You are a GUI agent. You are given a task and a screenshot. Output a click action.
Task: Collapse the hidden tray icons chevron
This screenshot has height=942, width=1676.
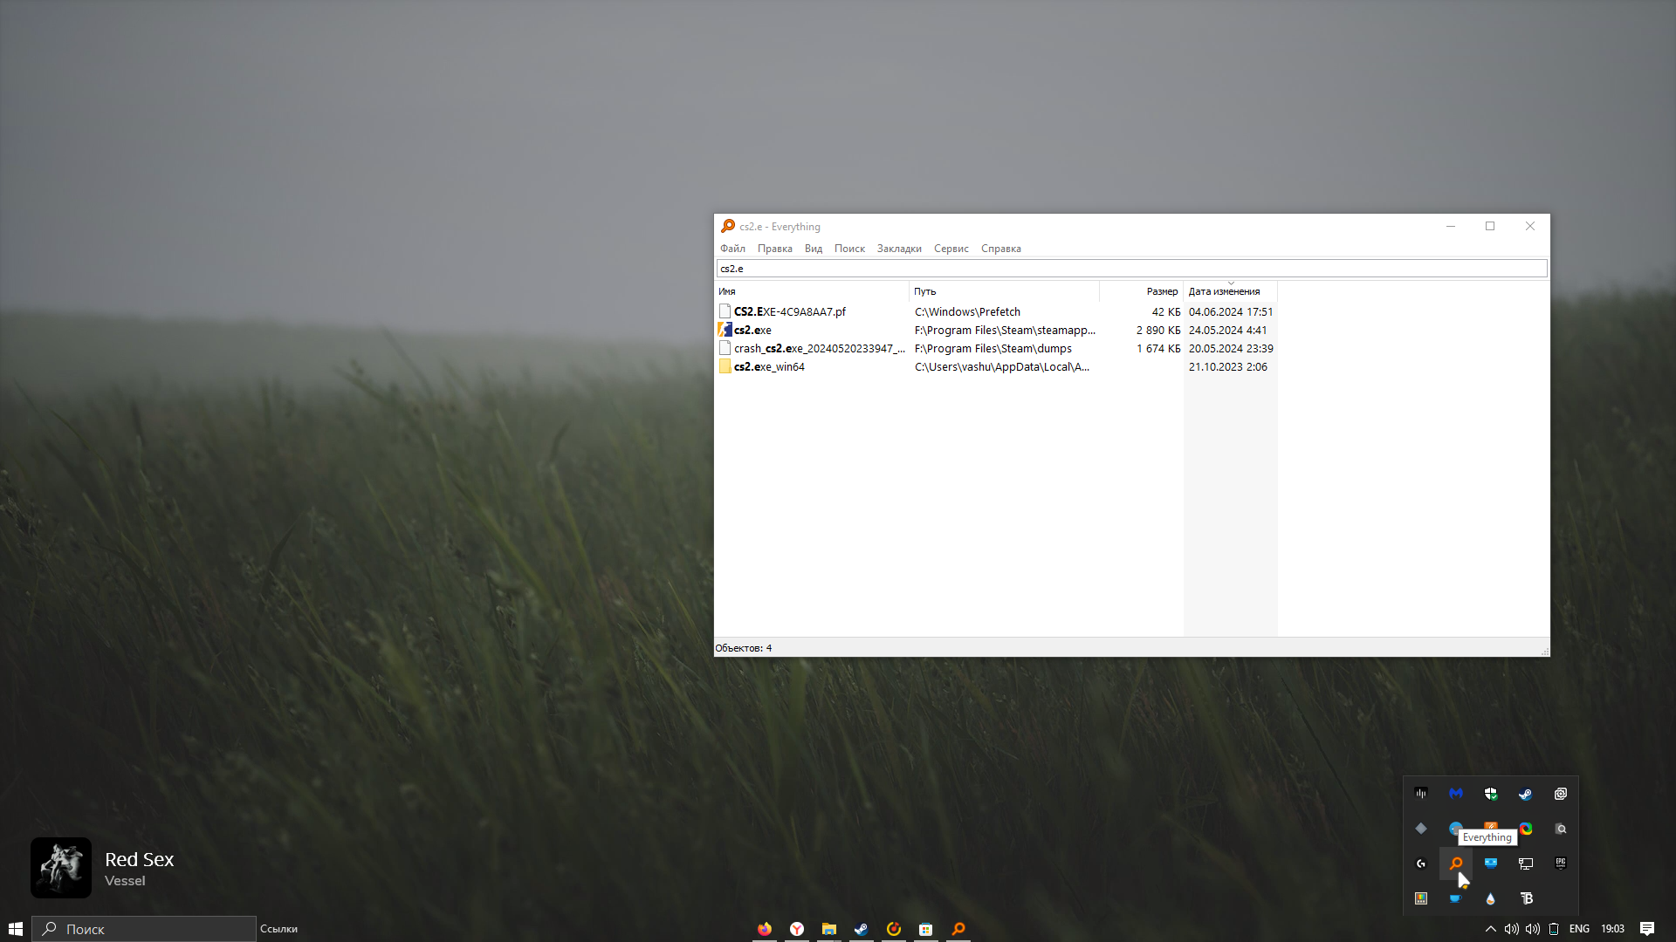(x=1490, y=929)
